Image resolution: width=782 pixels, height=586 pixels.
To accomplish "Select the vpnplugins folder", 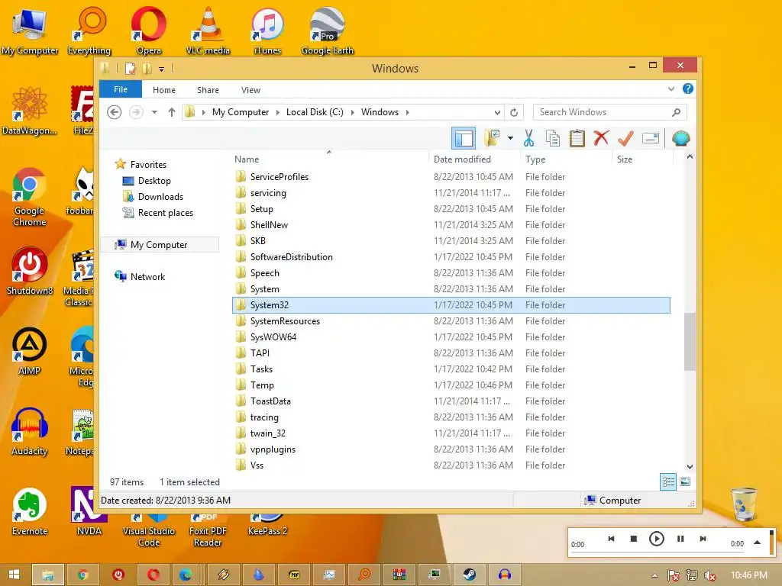I will point(451,449).
